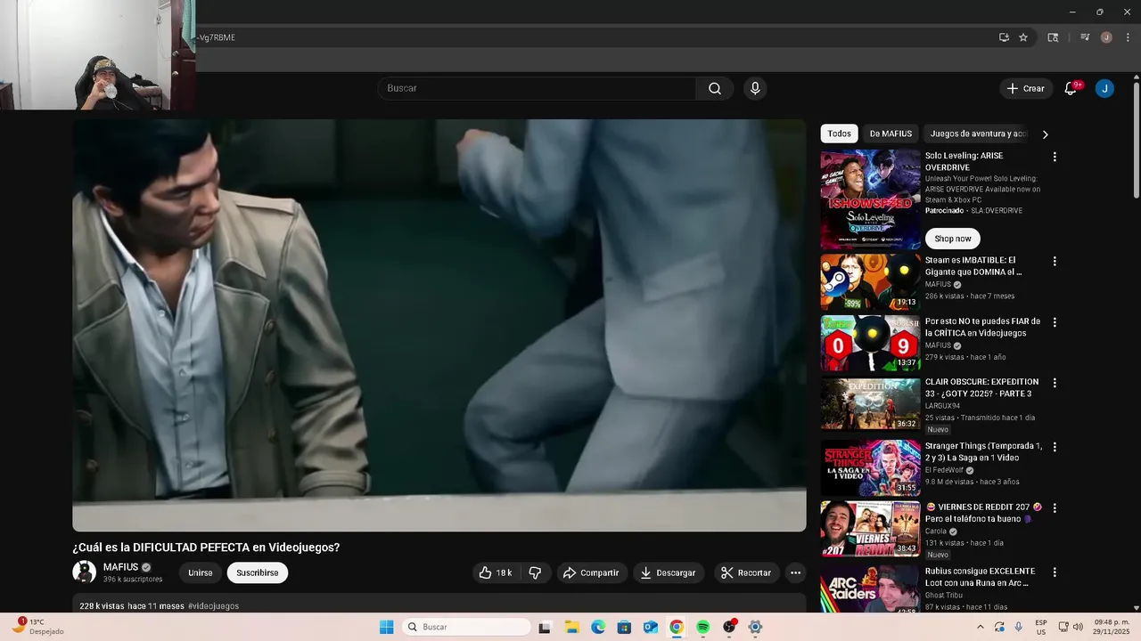Select the Todos filter chip

[839, 134]
